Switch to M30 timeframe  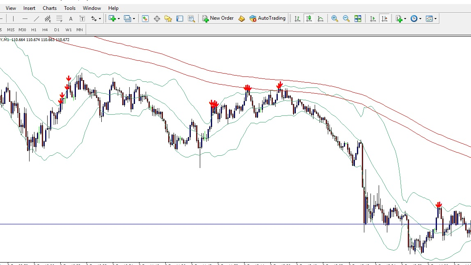click(x=22, y=30)
